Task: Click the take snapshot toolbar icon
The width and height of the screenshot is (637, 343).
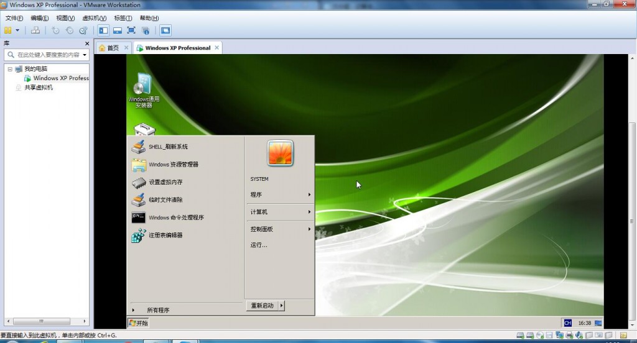Action: pyautogui.click(x=55, y=30)
